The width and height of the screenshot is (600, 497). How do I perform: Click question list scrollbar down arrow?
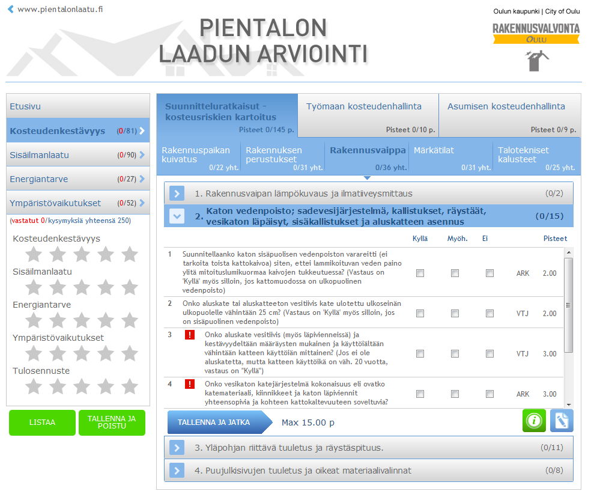[x=569, y=404]
